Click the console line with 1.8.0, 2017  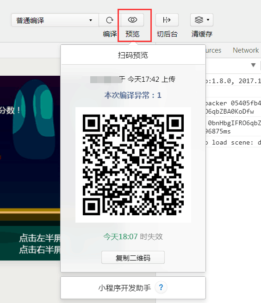point(233,81)
